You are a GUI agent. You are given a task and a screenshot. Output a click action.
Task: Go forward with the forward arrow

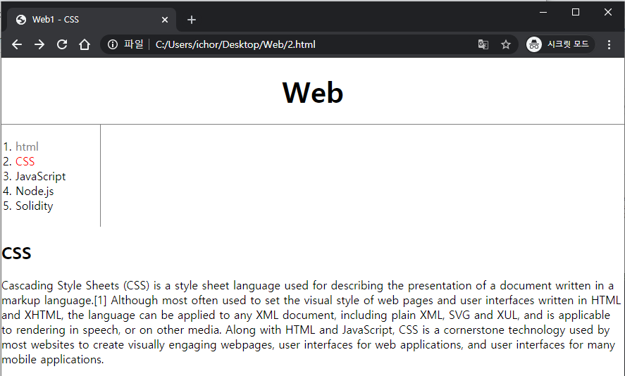(39, 44)
